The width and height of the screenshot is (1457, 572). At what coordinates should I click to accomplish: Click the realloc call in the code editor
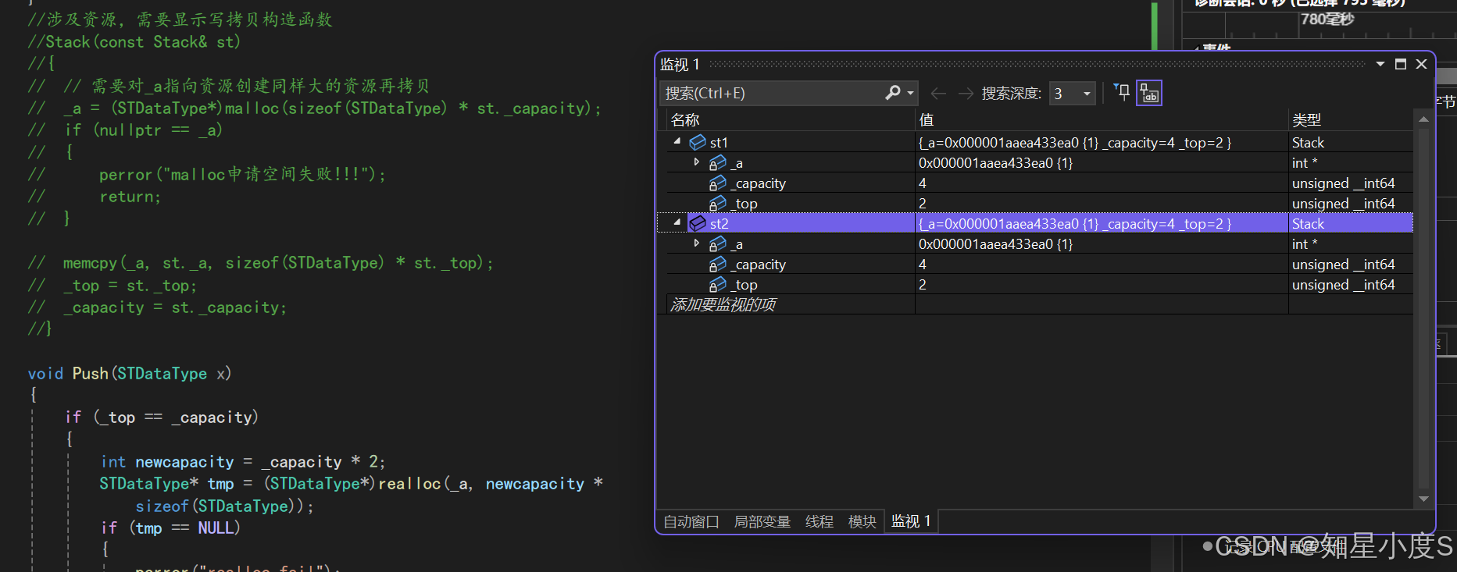(x=409, y=484)
